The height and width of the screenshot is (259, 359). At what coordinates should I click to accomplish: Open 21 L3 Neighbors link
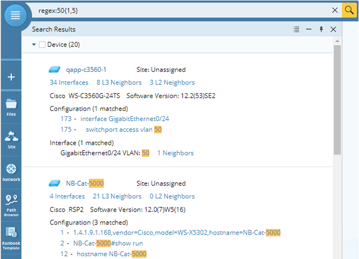(x=117, y=196)
